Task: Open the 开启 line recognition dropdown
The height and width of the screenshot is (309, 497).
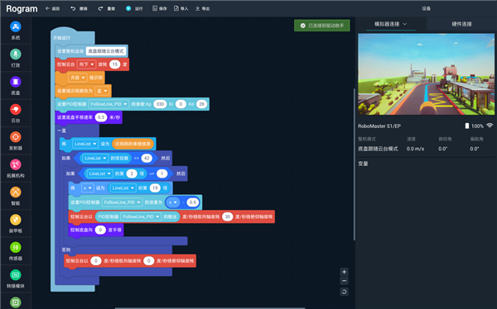Action: pos(77,78)
